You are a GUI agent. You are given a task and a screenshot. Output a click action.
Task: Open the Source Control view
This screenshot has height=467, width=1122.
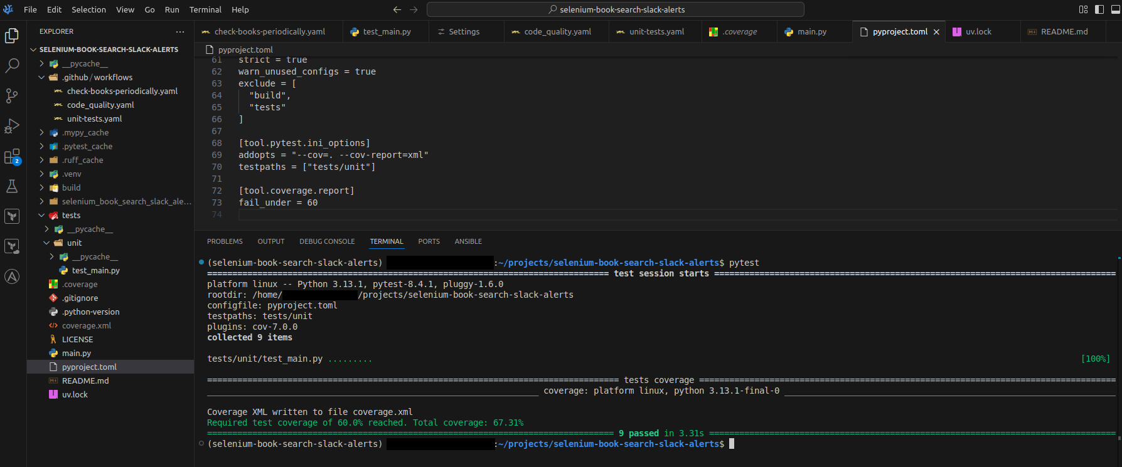(12, 96)
